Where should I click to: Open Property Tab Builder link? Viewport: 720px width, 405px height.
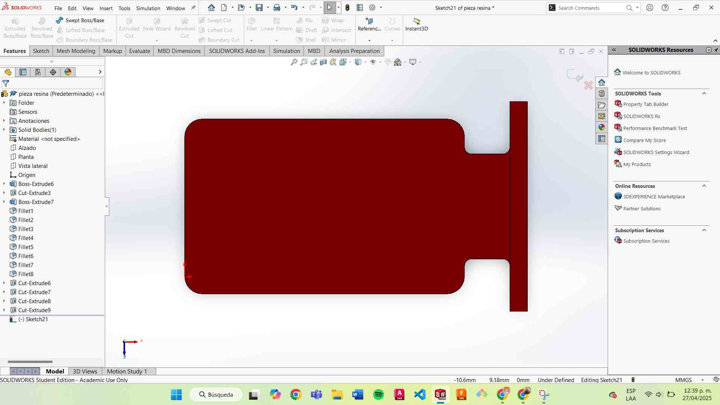(x=646, y=104)
